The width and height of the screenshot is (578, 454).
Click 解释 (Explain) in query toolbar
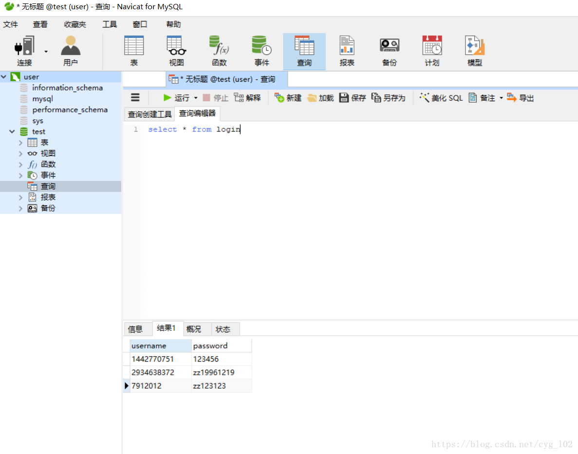[247, 98]
